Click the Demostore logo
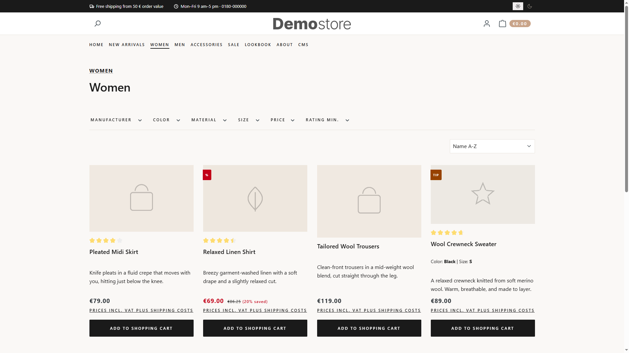The height and width of the screenshot is (353, 629). coord(312,24)
